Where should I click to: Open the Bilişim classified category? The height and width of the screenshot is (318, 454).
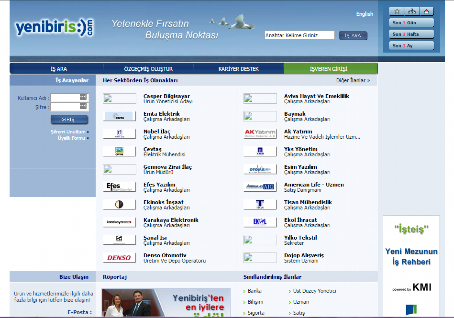pyautogui.click(x=255, y=302)
